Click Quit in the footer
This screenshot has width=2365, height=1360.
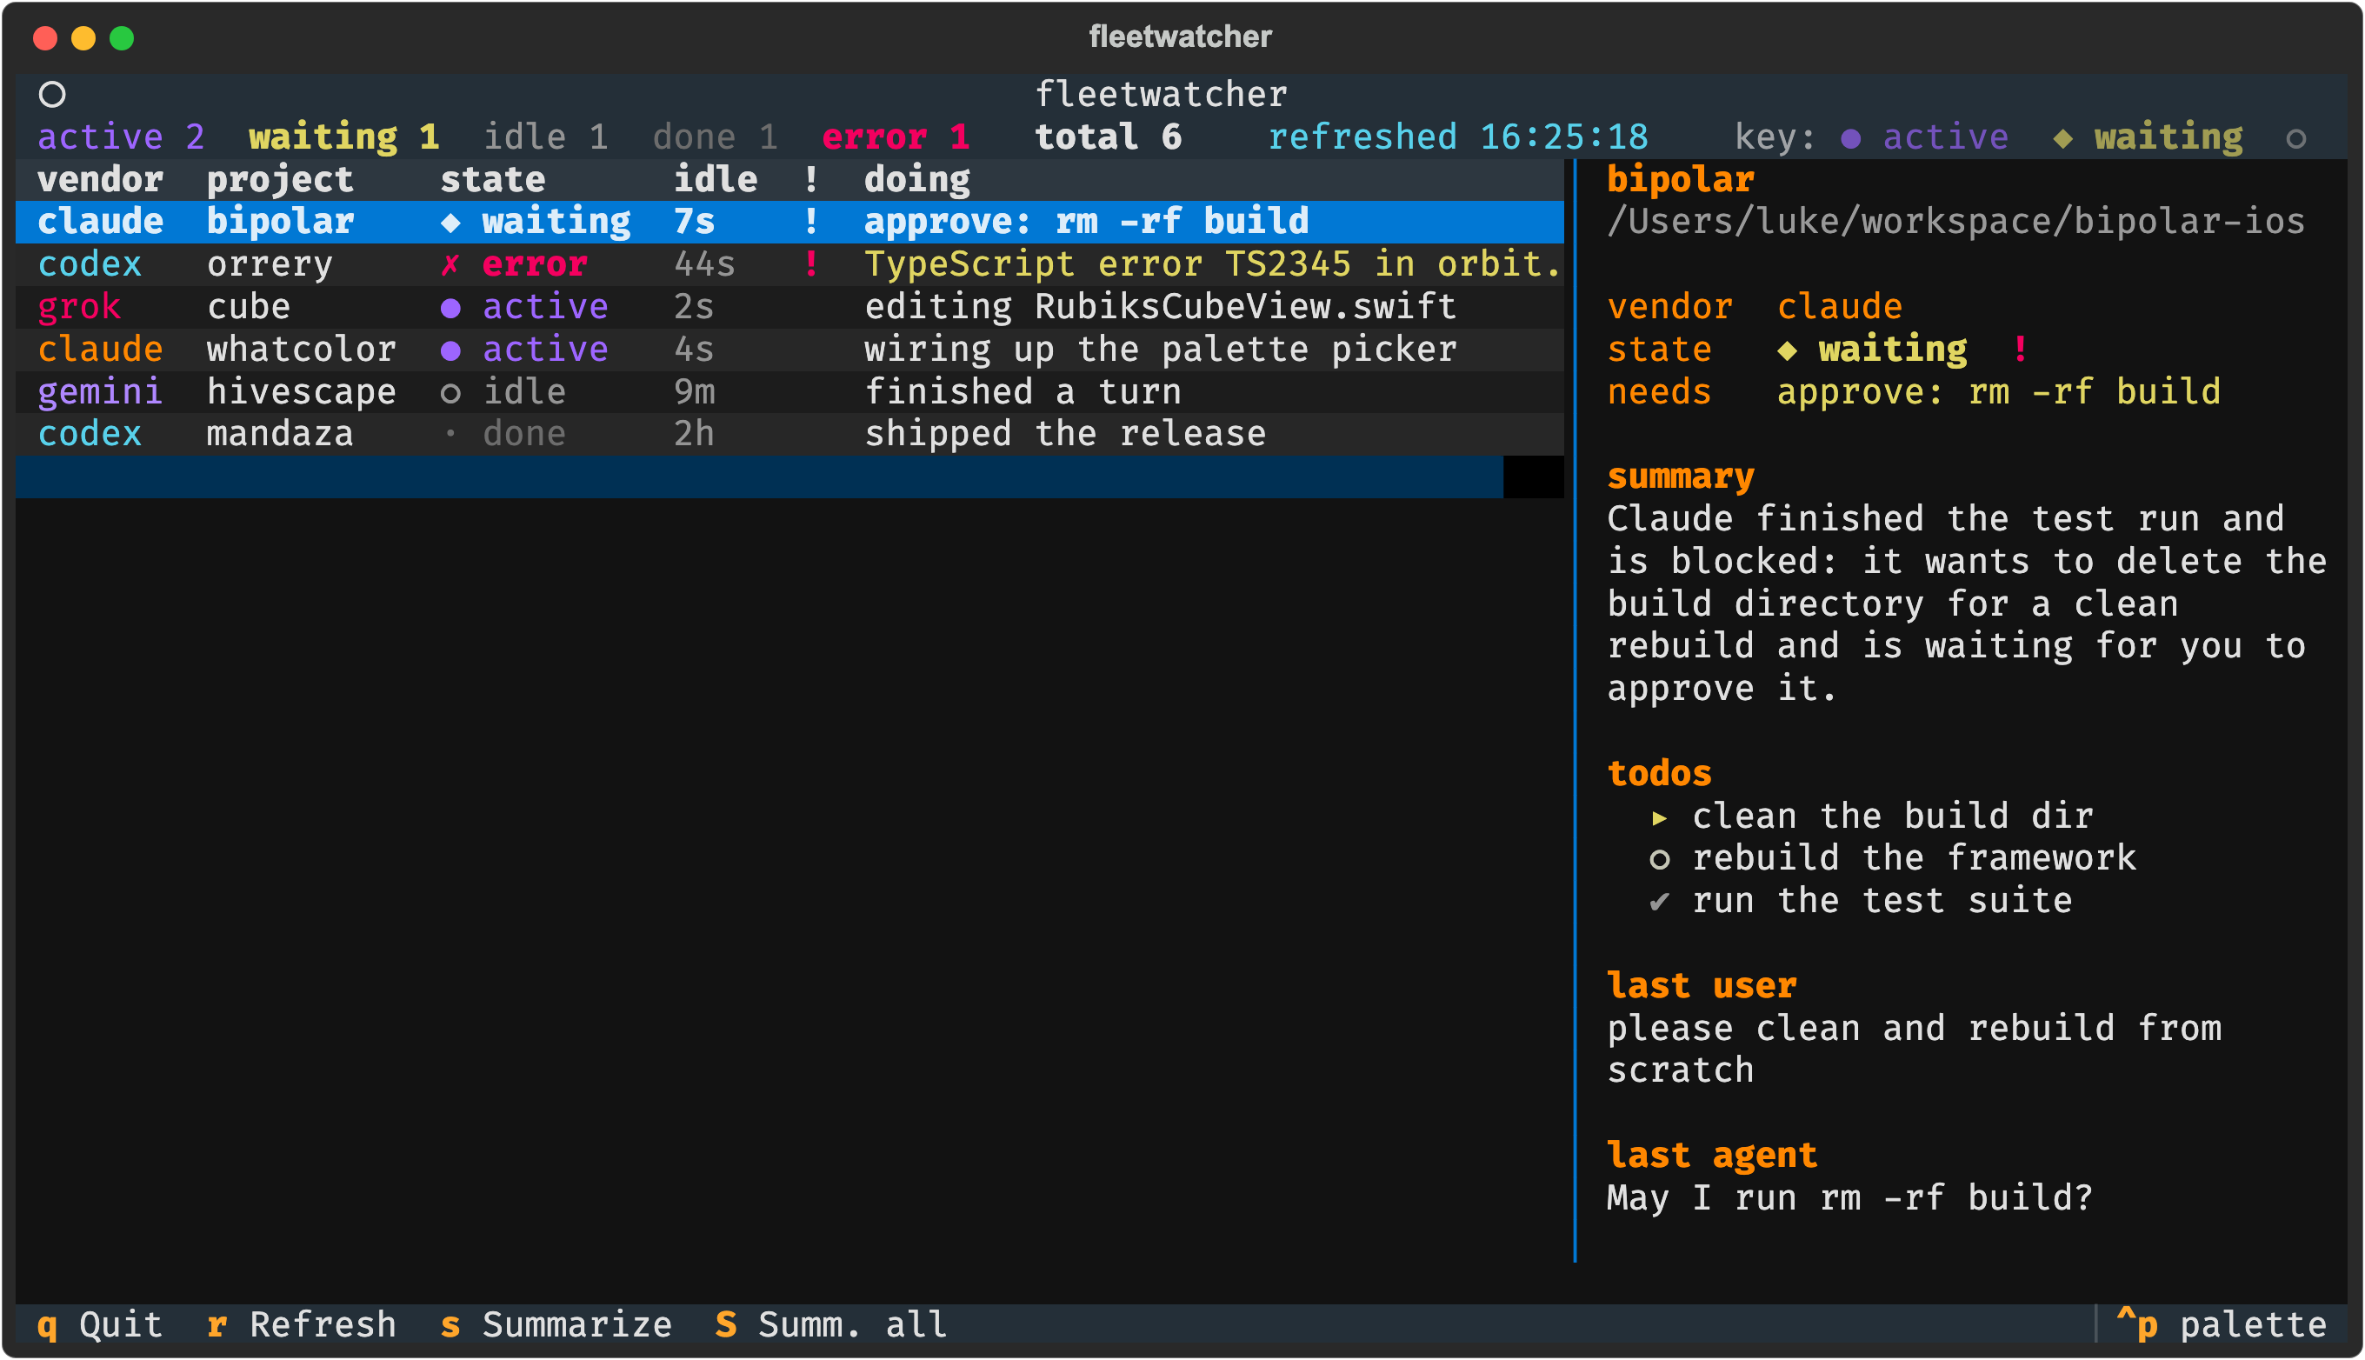(100, 1324)
